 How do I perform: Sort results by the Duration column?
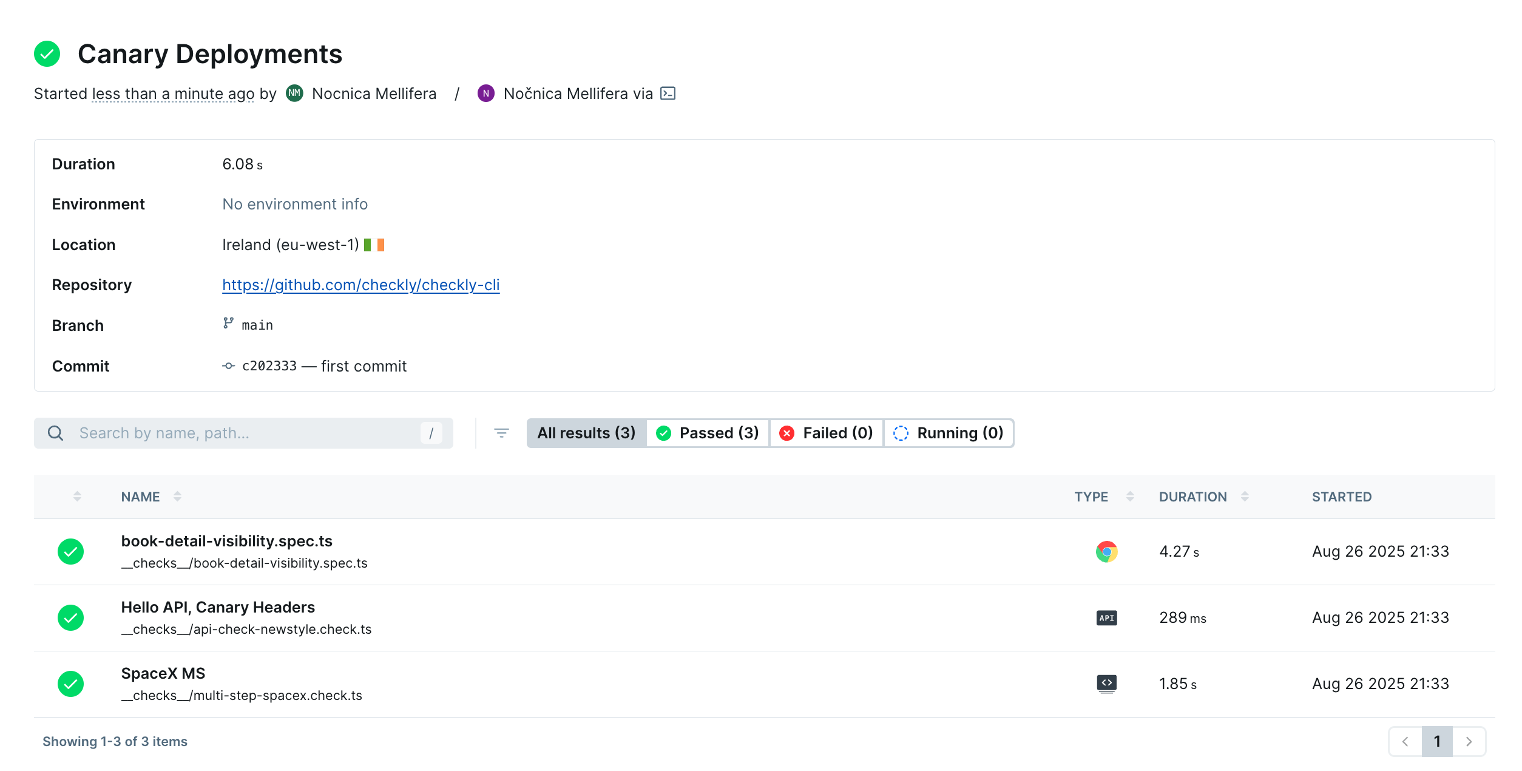click(x=1245, y=497)
